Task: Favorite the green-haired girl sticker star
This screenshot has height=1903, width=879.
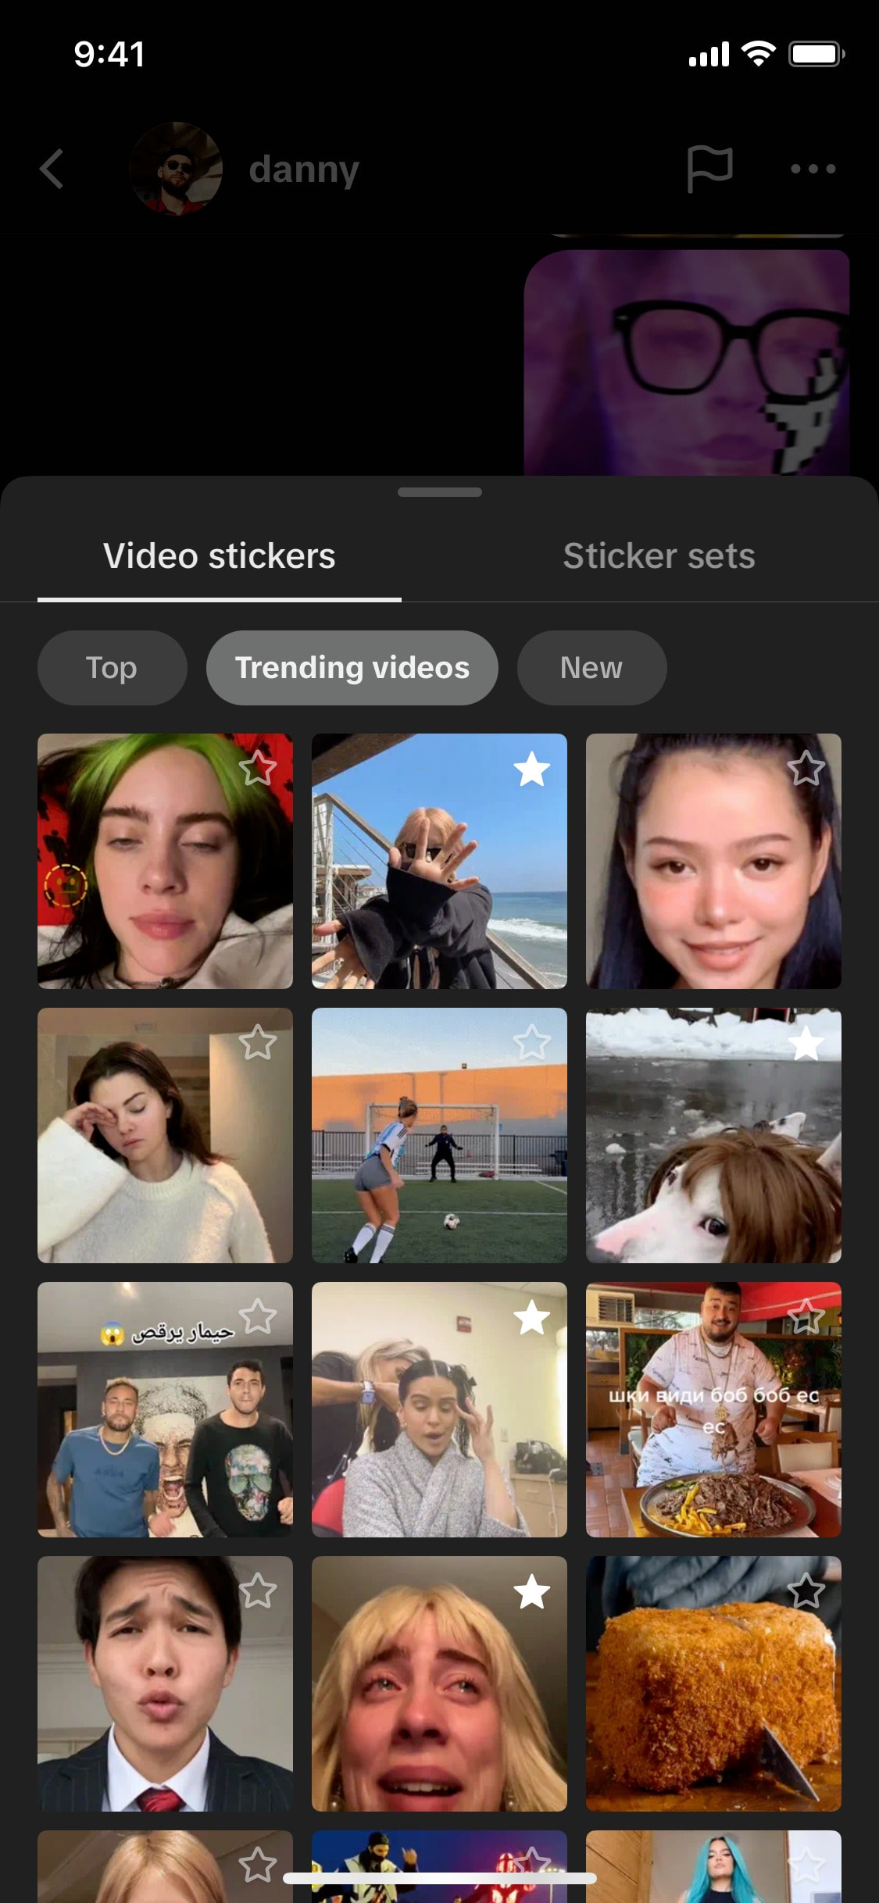Action: (x=258, y=769)
